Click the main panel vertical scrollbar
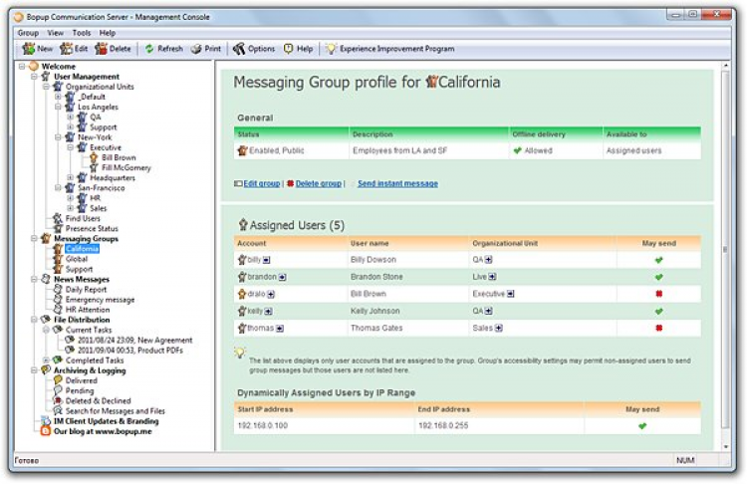 tap(724, 249)
